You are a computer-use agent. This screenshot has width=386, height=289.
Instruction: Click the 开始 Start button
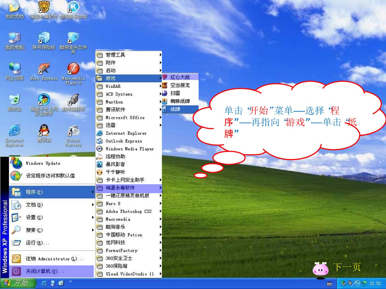(18, 283)
